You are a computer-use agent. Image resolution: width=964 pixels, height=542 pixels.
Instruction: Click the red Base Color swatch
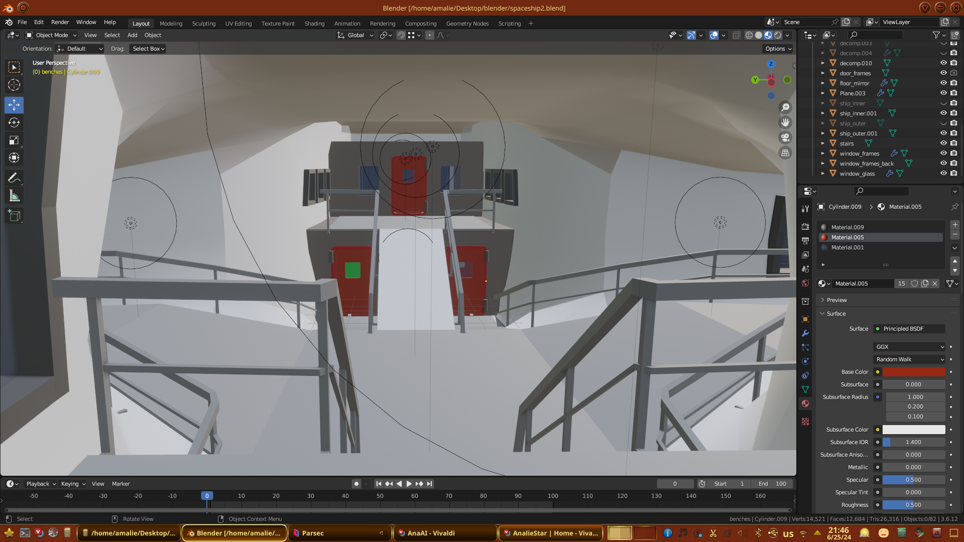pyautogui.click(x=913, y=372)
